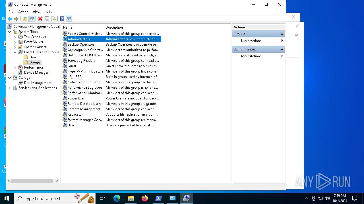Viewport: 364px width, 204px height.
Task: Open the View menu
Action: (x=36, y=12)
